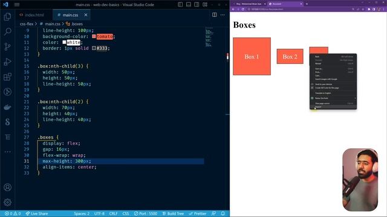This screenshot has height=217, width=387.
Task: Open the Explorer view in the activity bar
Action: click(7, 17)
